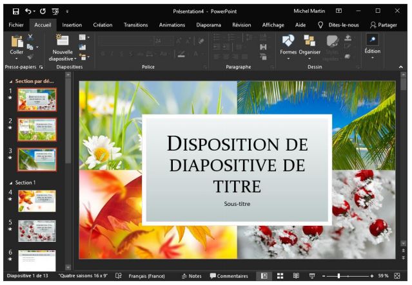Fit slide to current window icon
This screenshot has height=285, width=412.
pos(397,276)
